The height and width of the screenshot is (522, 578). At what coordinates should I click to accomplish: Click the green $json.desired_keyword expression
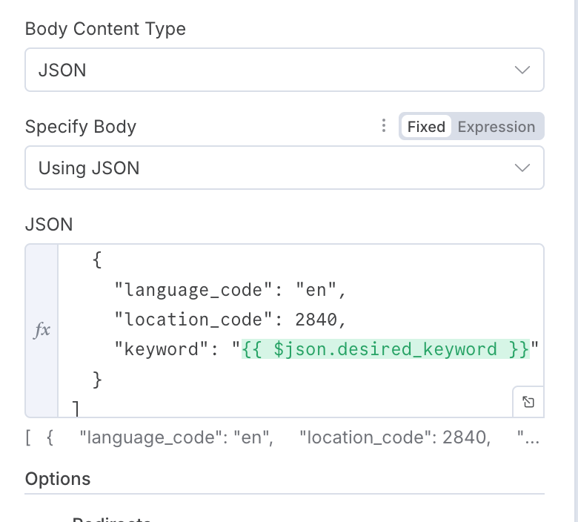(x=385, y=349)
